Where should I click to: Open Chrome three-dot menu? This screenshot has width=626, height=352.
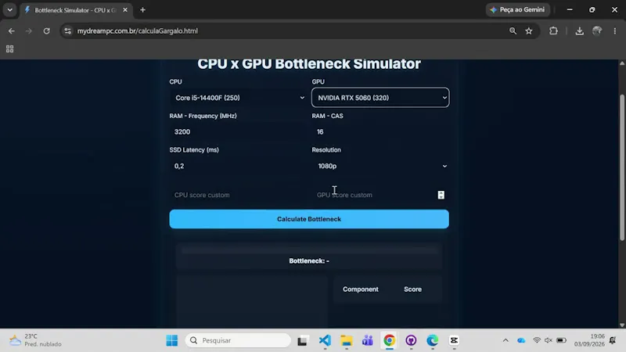click(x=615, y=31)
